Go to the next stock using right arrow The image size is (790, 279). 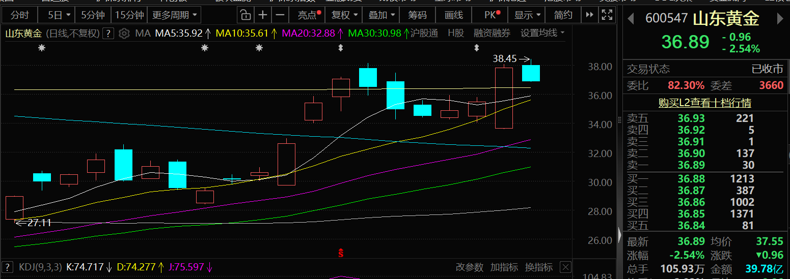click(x=780, y=19)
